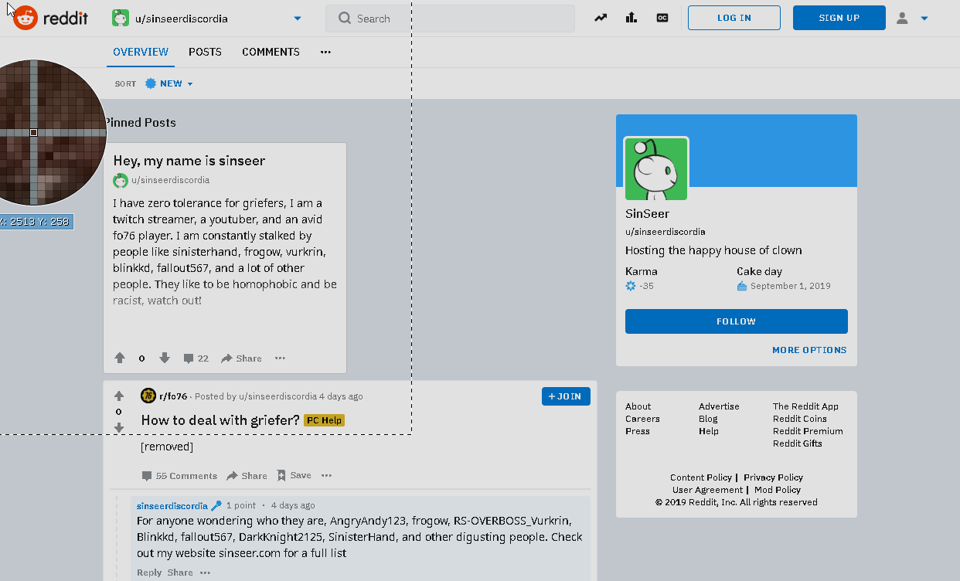Screen dimensions: 960x581
Task: Open the 22 comments on pinned post
Action: pyautogui.click(x=196, y=358)
